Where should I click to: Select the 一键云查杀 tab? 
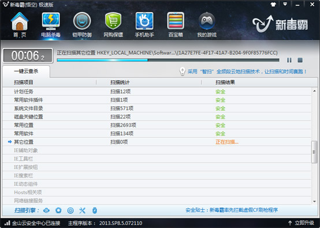point(26,71)
